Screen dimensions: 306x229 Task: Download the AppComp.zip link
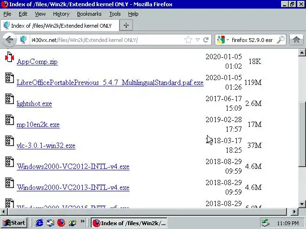pos(37,62)
